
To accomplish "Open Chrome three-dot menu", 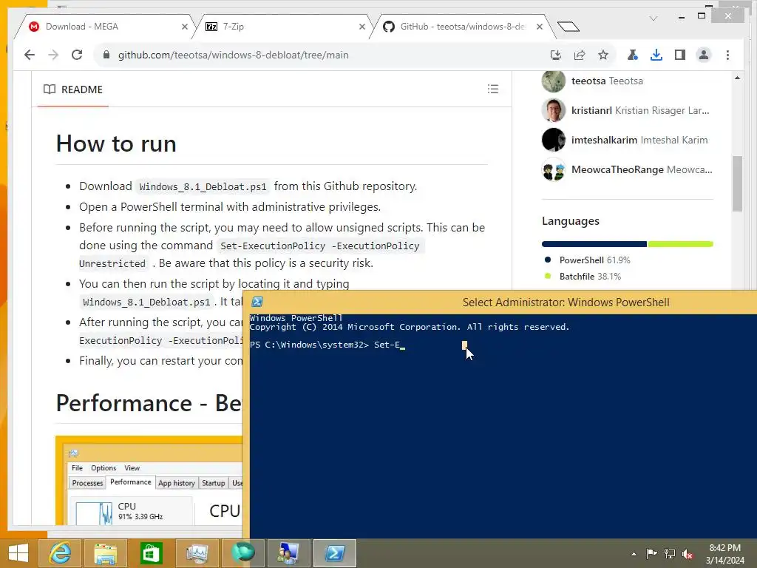I will [727, 55].
